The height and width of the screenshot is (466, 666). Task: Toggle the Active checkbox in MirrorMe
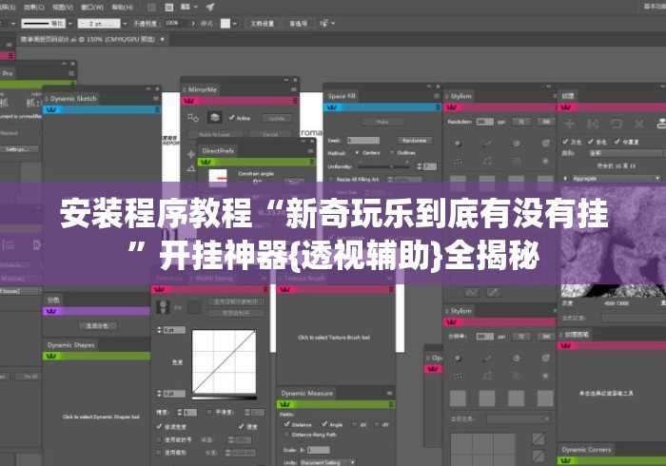(231, 118)
